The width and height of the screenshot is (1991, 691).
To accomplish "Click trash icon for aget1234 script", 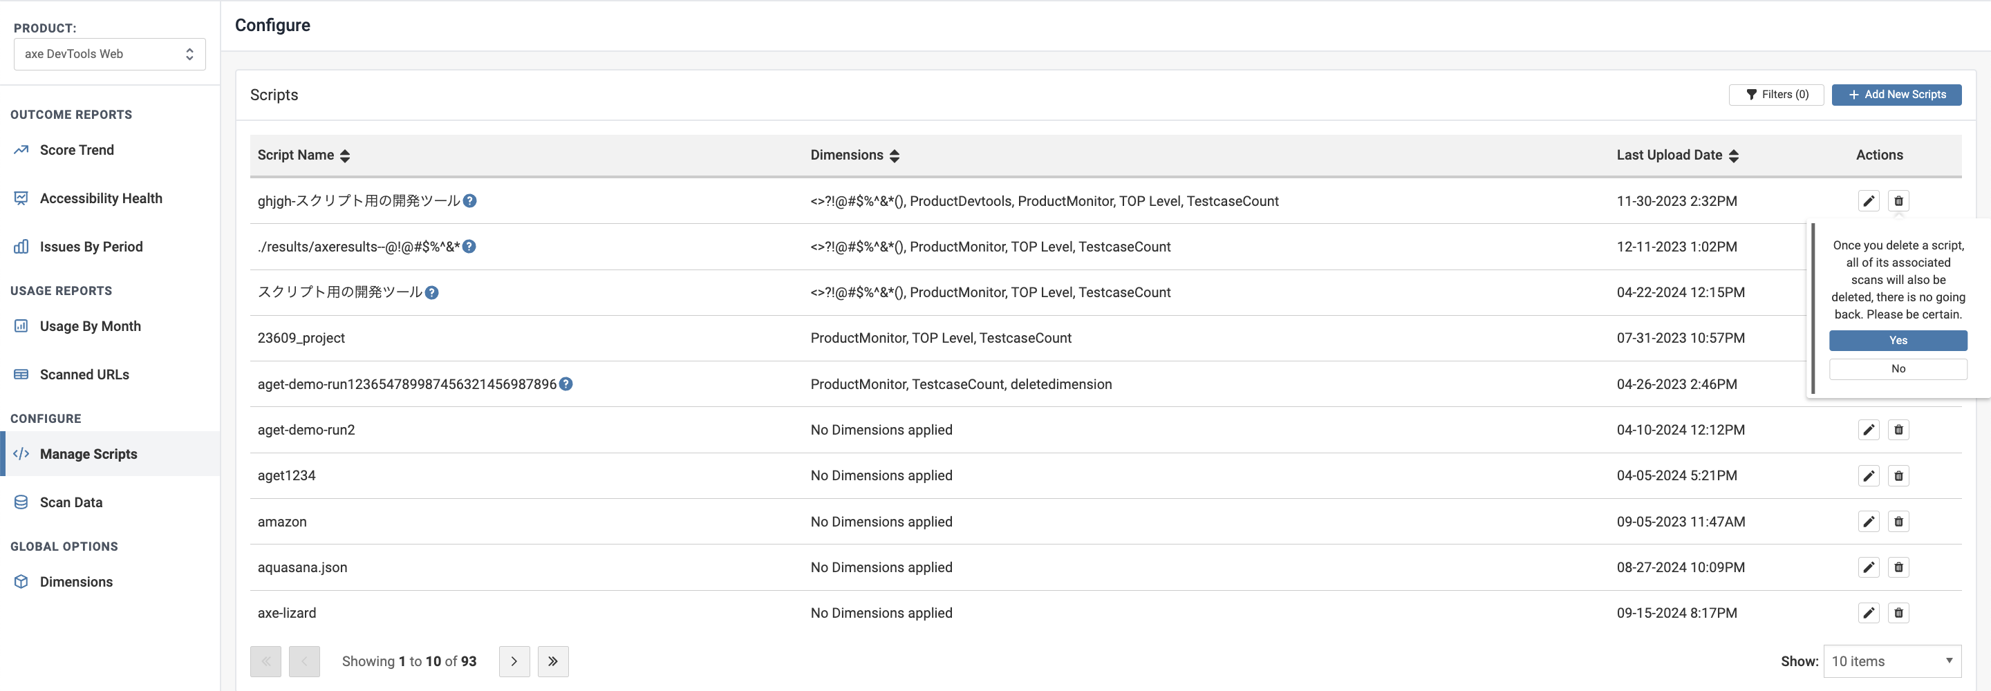I will point(1898,475).
